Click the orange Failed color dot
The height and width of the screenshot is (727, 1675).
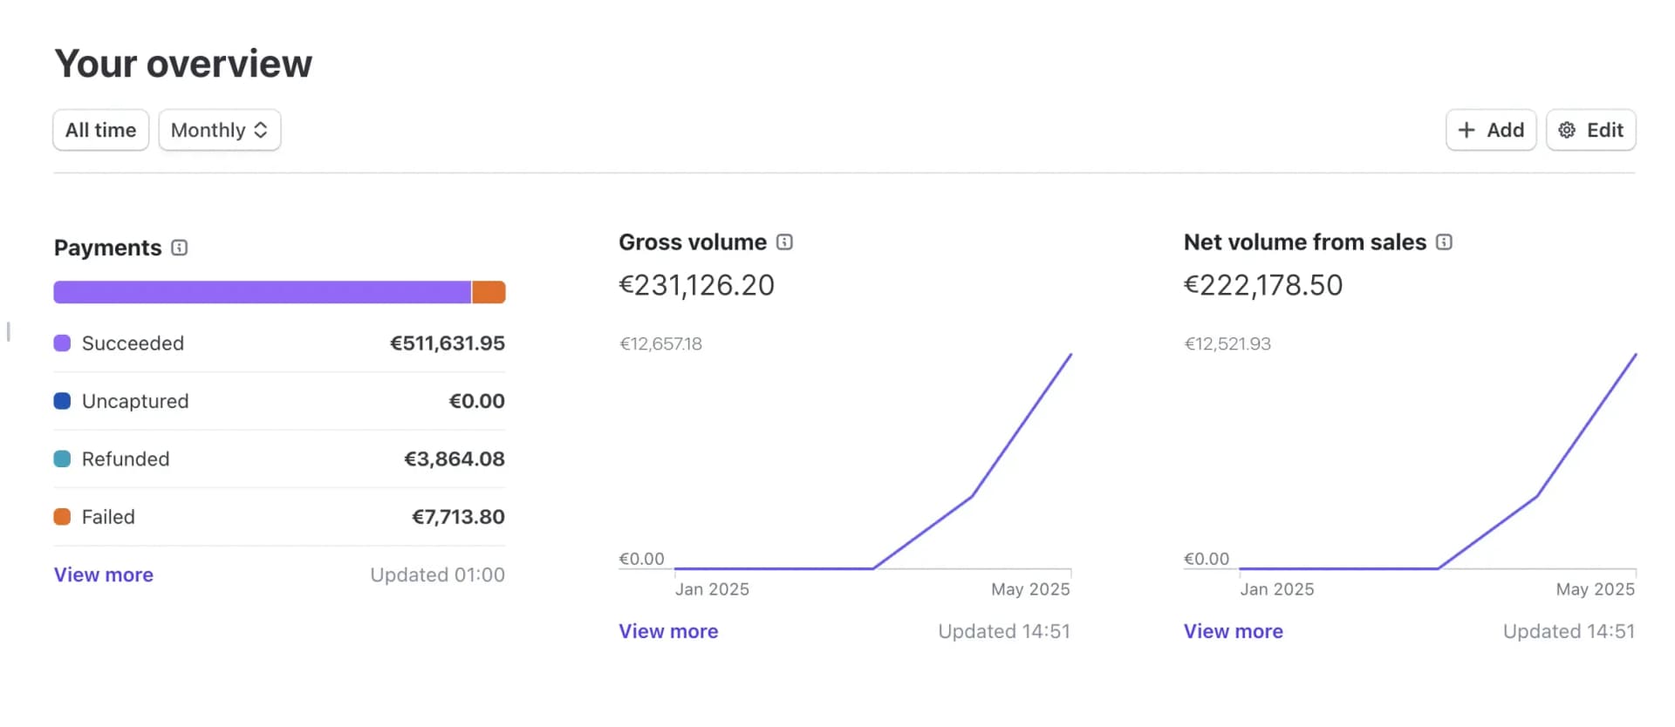(x=62, y=517)
